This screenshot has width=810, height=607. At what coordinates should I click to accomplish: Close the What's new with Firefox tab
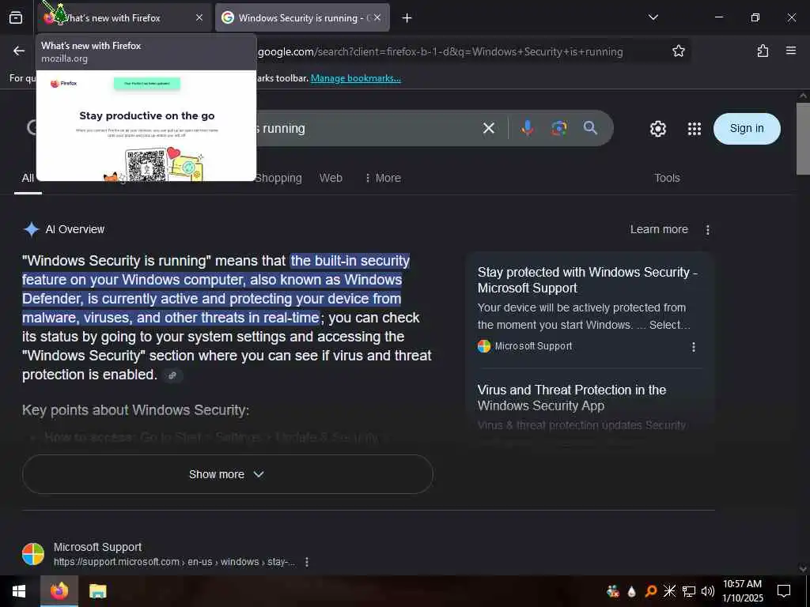click(199, 17)
